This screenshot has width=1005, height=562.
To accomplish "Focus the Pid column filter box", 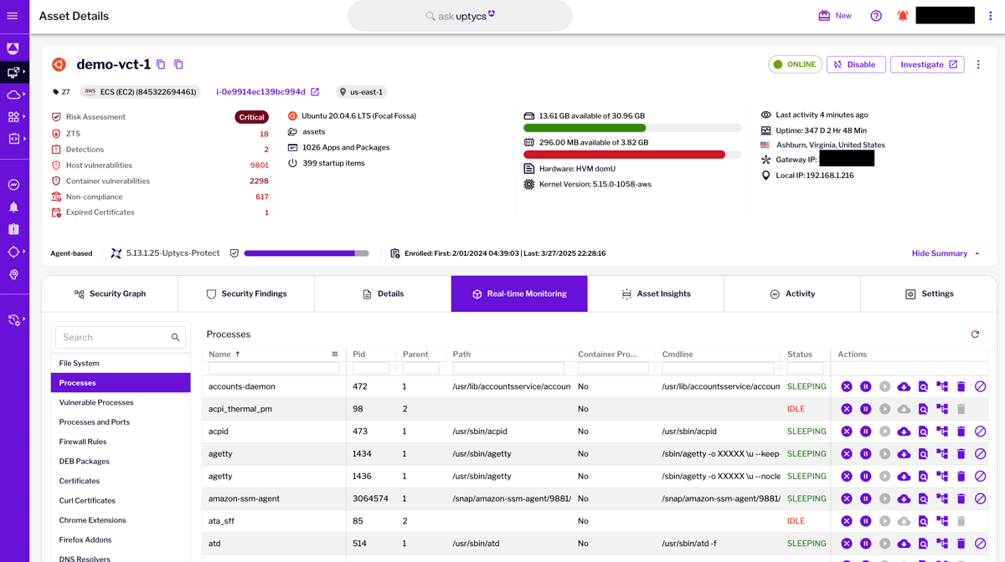I will [x=371, y=368].
